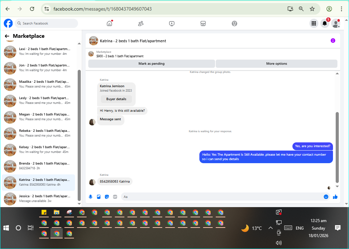Open the Lesly conversation
This screenshot has height=249, width=349.
(x=38, y=100)
